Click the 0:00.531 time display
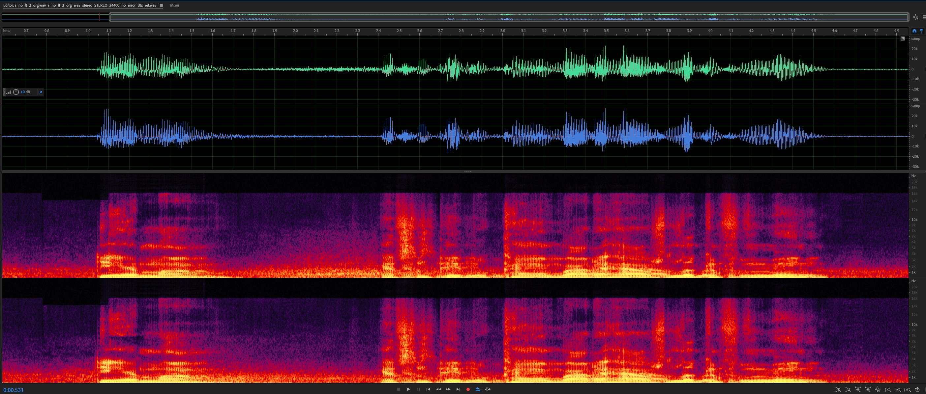 14,390
